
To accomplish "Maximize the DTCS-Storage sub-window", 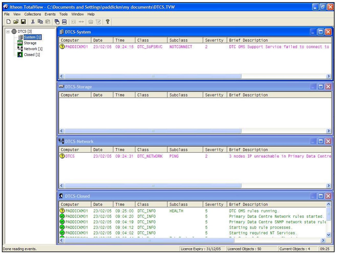I will [321, 87].
